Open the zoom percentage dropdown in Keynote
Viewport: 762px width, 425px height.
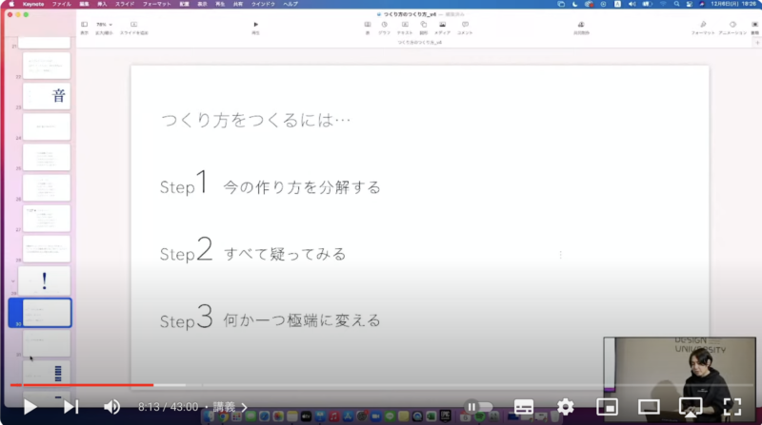point(103,25)
